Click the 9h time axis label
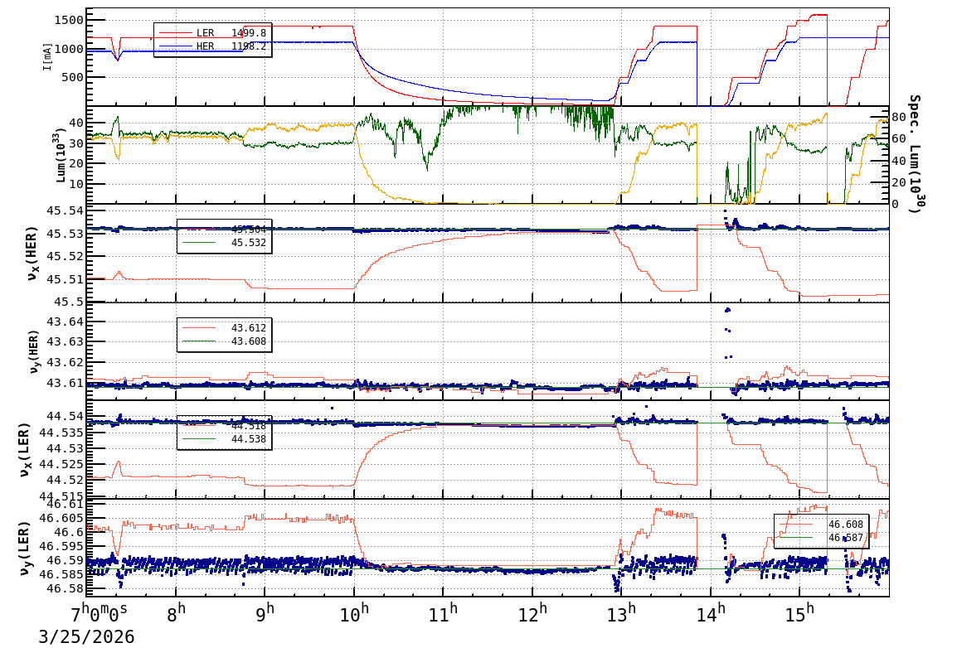957x648 pixels. click(265, 614)
